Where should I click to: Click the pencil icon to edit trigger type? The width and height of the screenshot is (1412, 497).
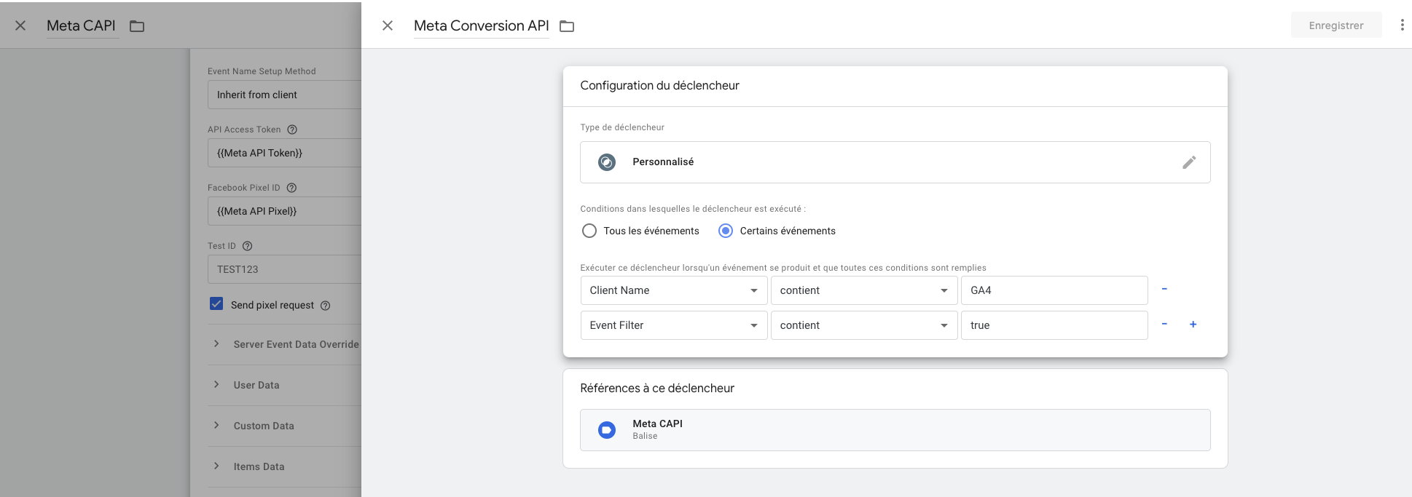pos(1189,162)
